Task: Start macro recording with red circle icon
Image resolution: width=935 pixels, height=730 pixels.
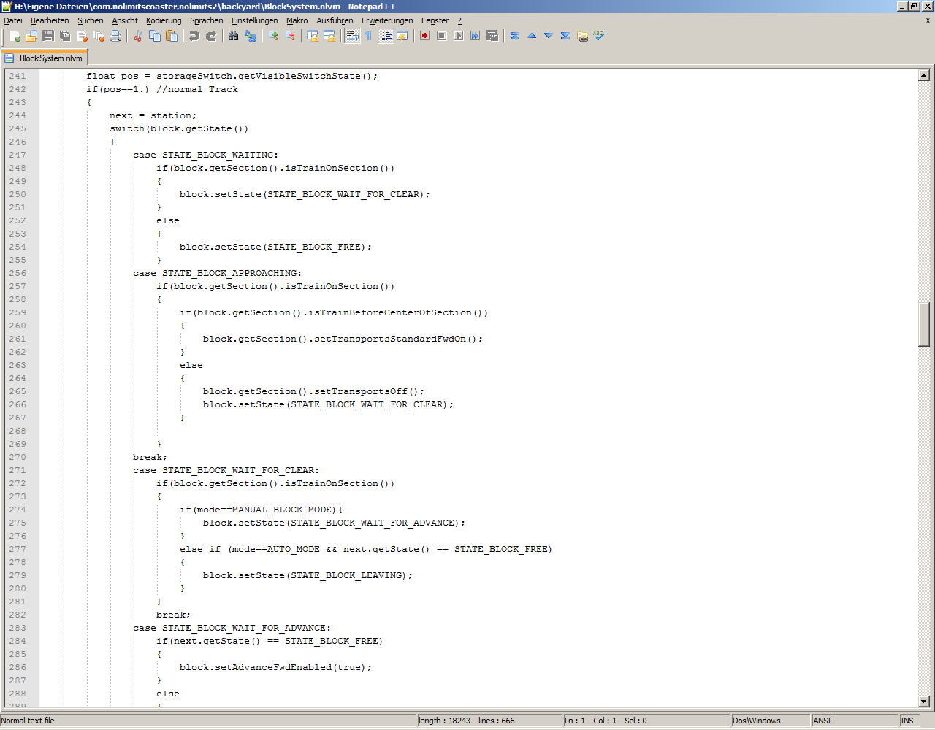Action: pyautogui.click(x=424, y=36)
